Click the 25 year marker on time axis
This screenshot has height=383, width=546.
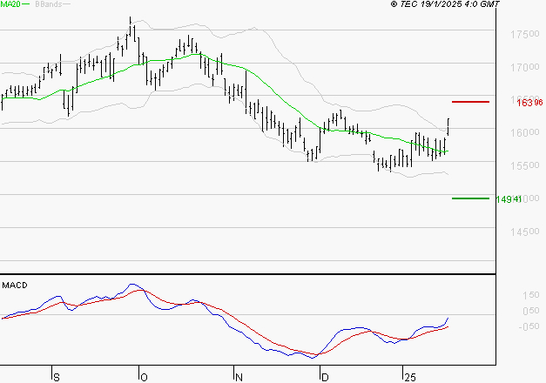(410, 378)
